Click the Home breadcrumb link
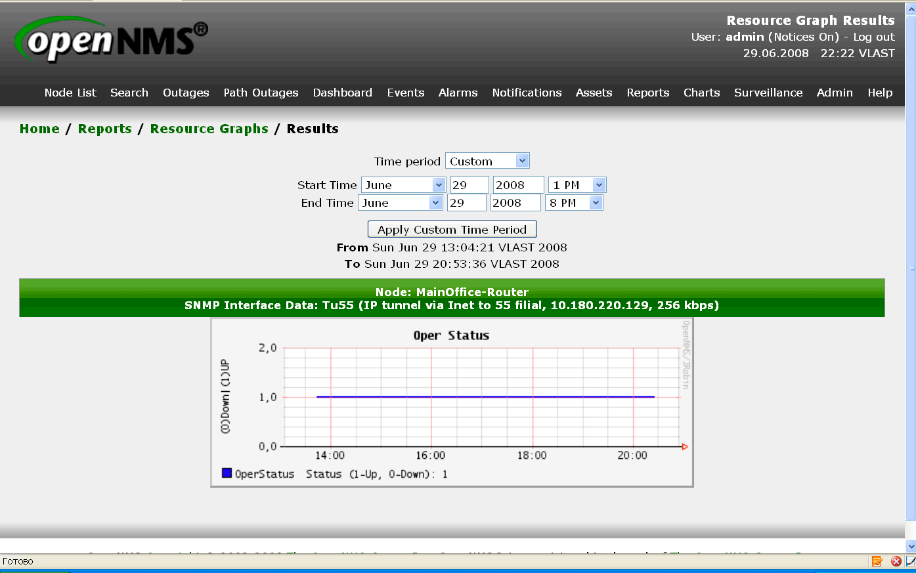The width and height of the screenshot is (916, 573). 39,129
